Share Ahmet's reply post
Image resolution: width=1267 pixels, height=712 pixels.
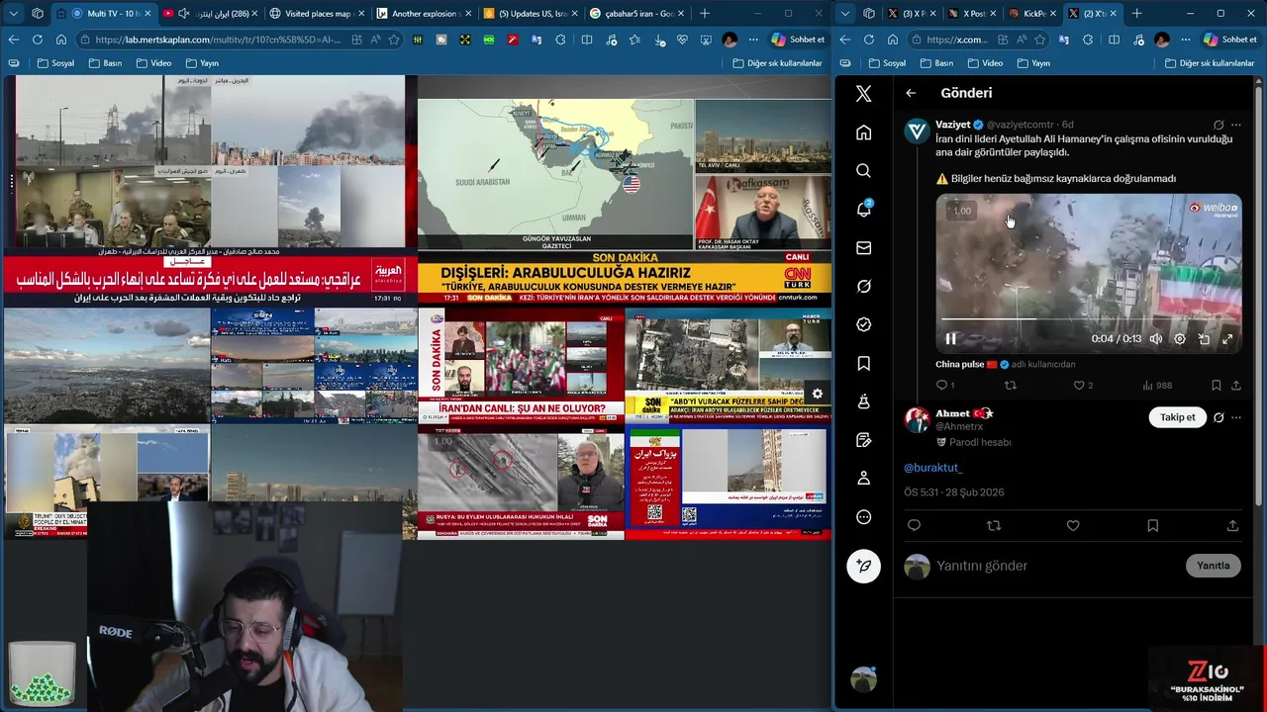1232,526
